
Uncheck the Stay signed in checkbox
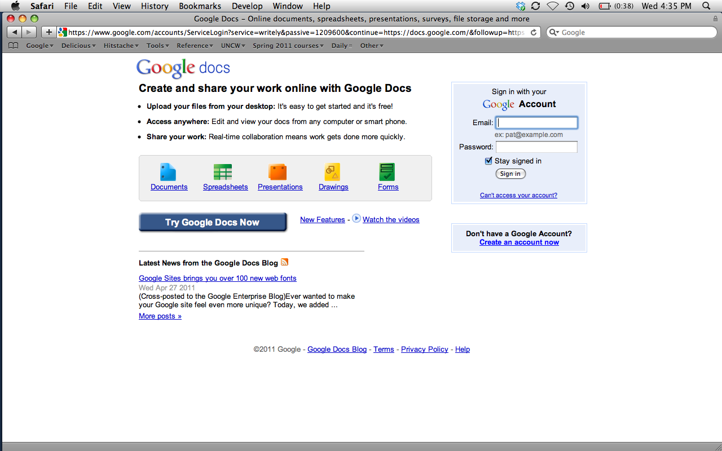pos(488,161)
